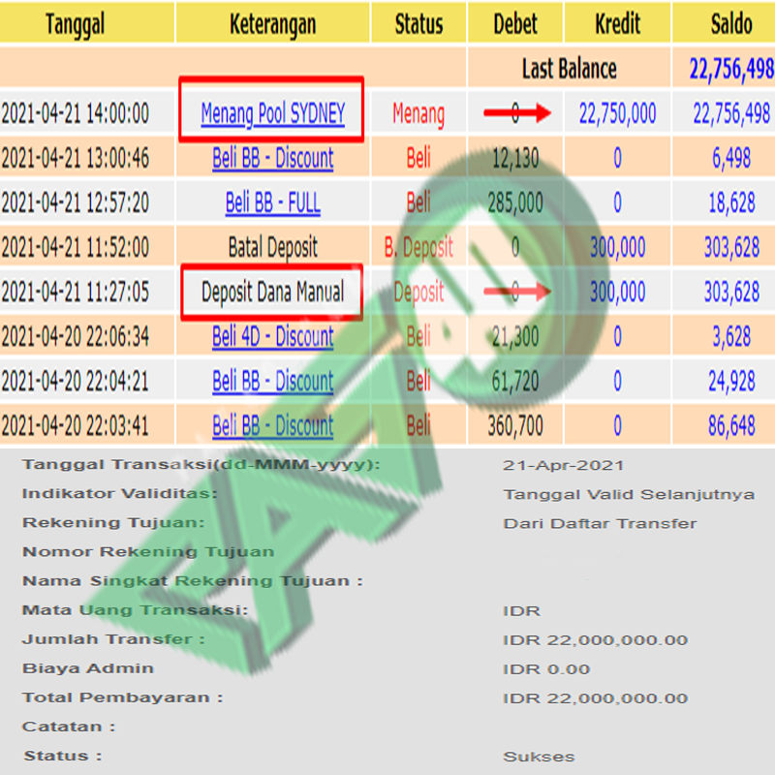
Task: Click debet value 61,720
Action: tap(515, 381)
